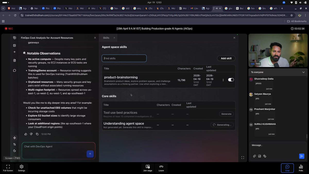Switch to the Notion Mot browser tab
The image size is (309, 174).
pos(183,8)
